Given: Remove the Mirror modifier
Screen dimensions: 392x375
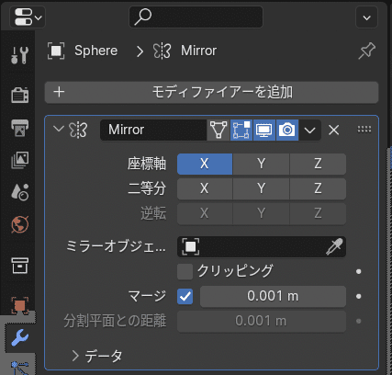Looking at the screenshot, I should click(x=333, y=130).
